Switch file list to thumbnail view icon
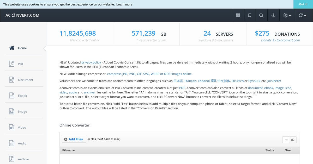Screen dimensions: 313x164 [x=293, y=140]
